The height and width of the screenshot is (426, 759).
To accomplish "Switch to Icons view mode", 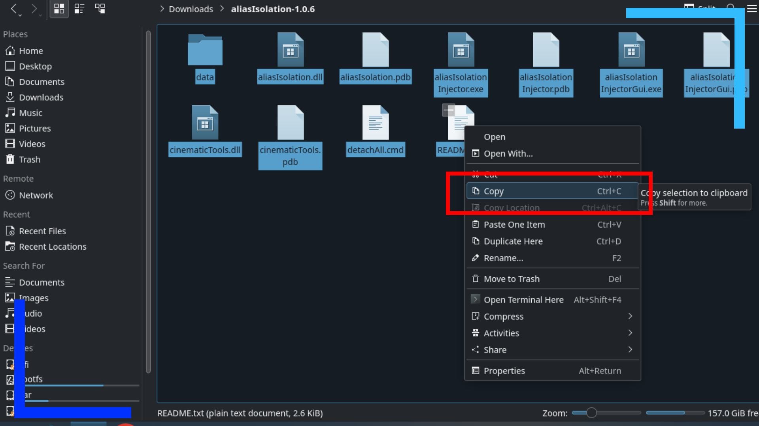I will pyautogui.click(x=59, y=8).
